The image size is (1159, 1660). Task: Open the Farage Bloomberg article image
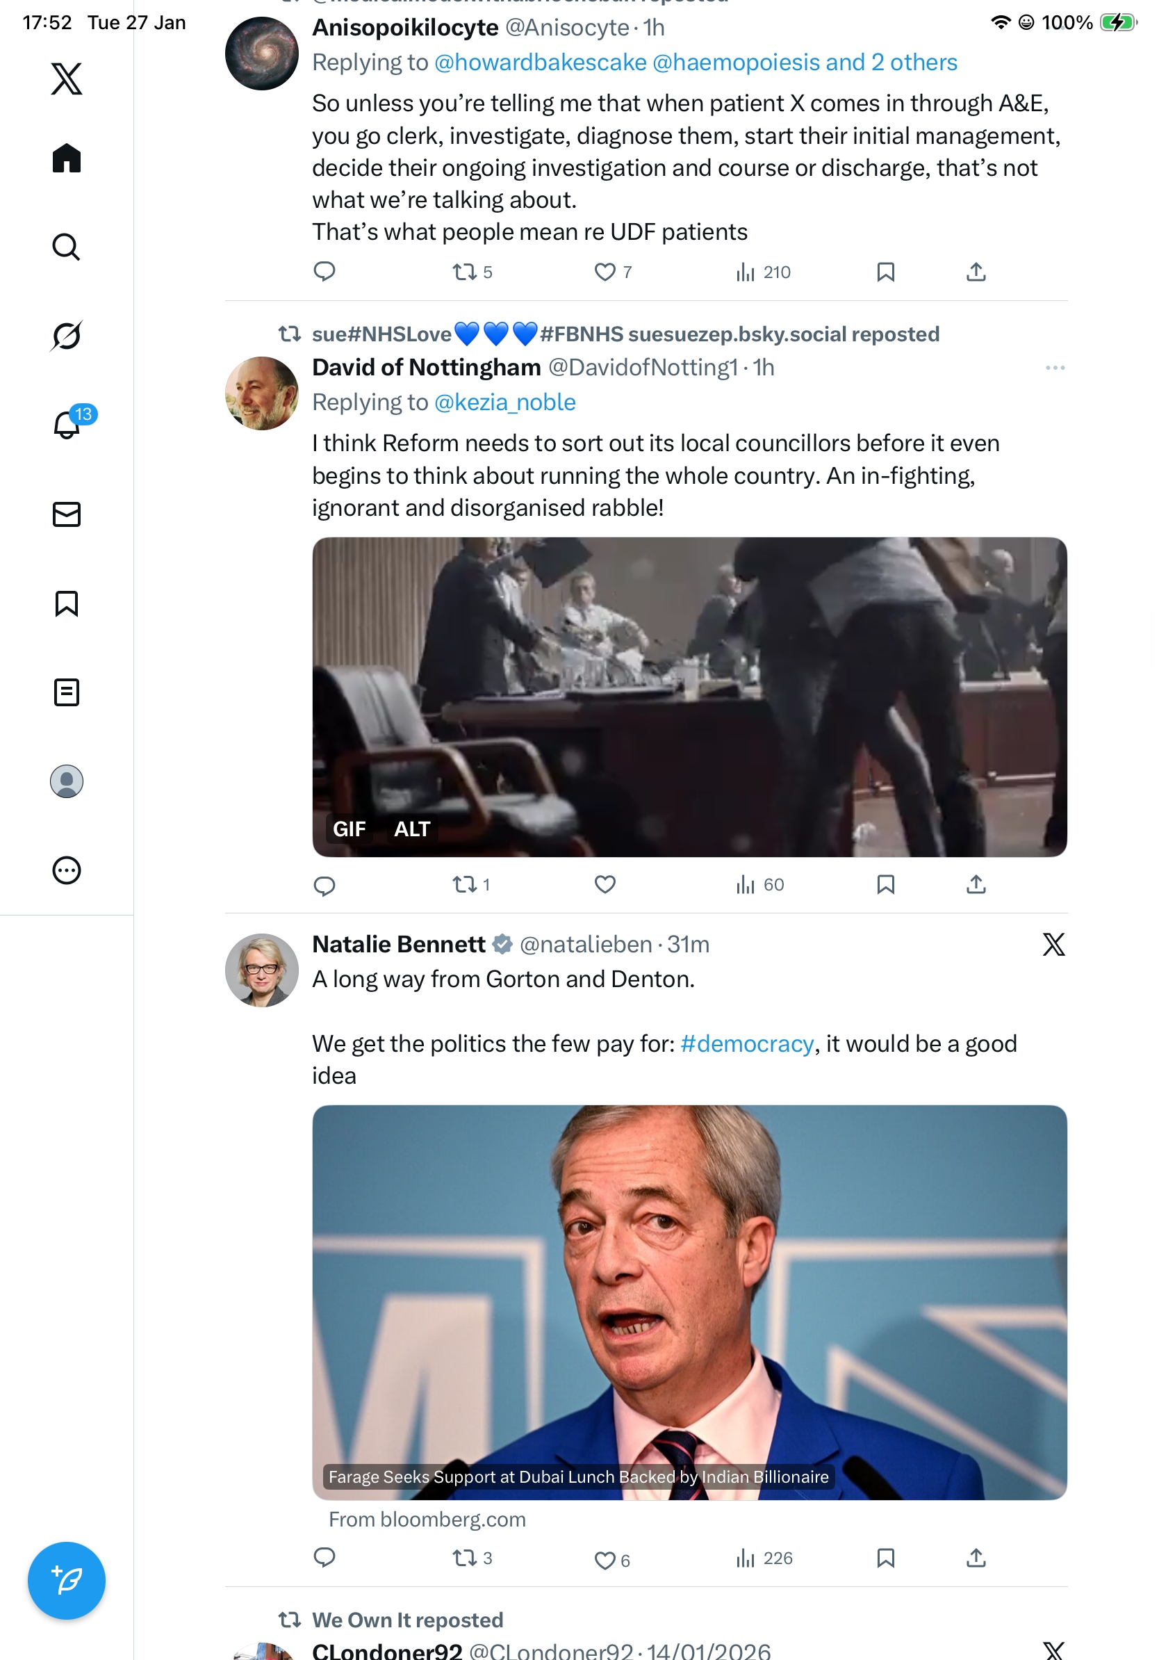point(689,1301)
